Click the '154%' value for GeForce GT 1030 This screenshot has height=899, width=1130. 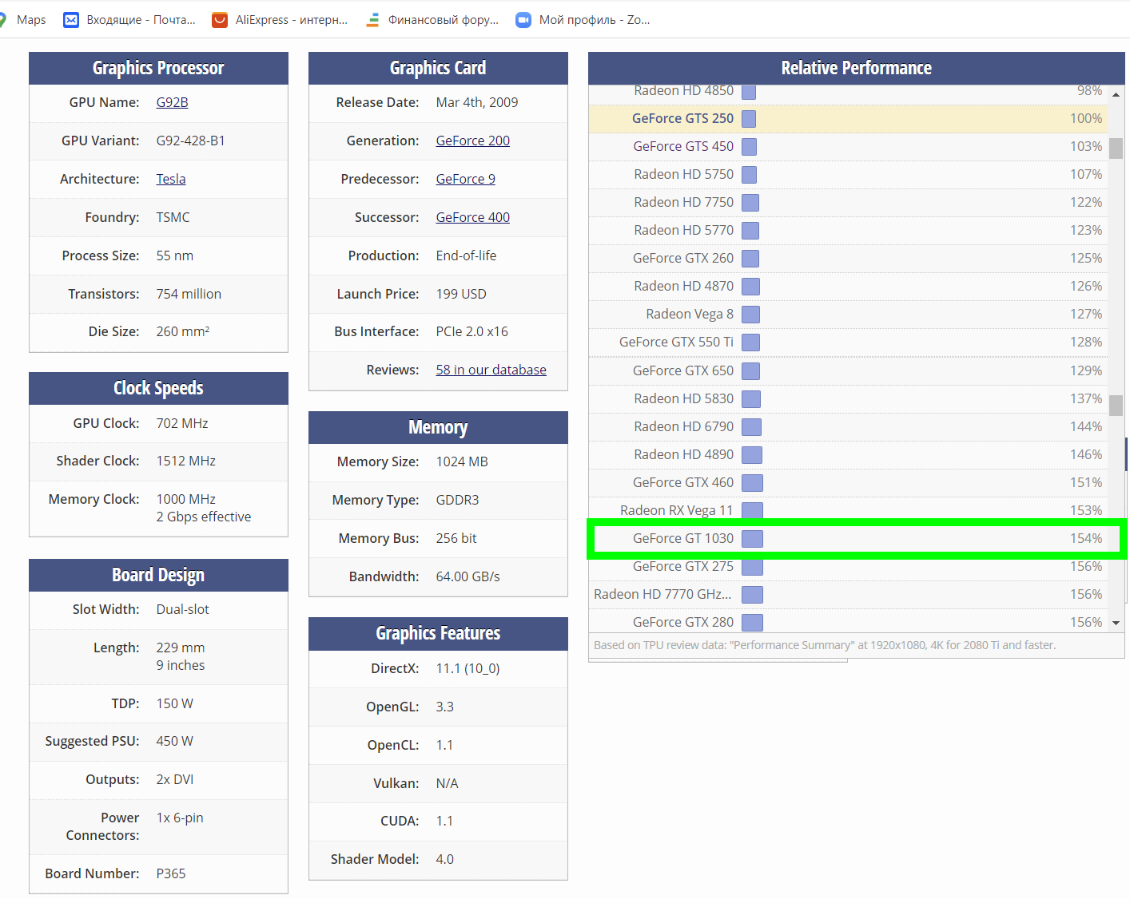pos(1086,538)
